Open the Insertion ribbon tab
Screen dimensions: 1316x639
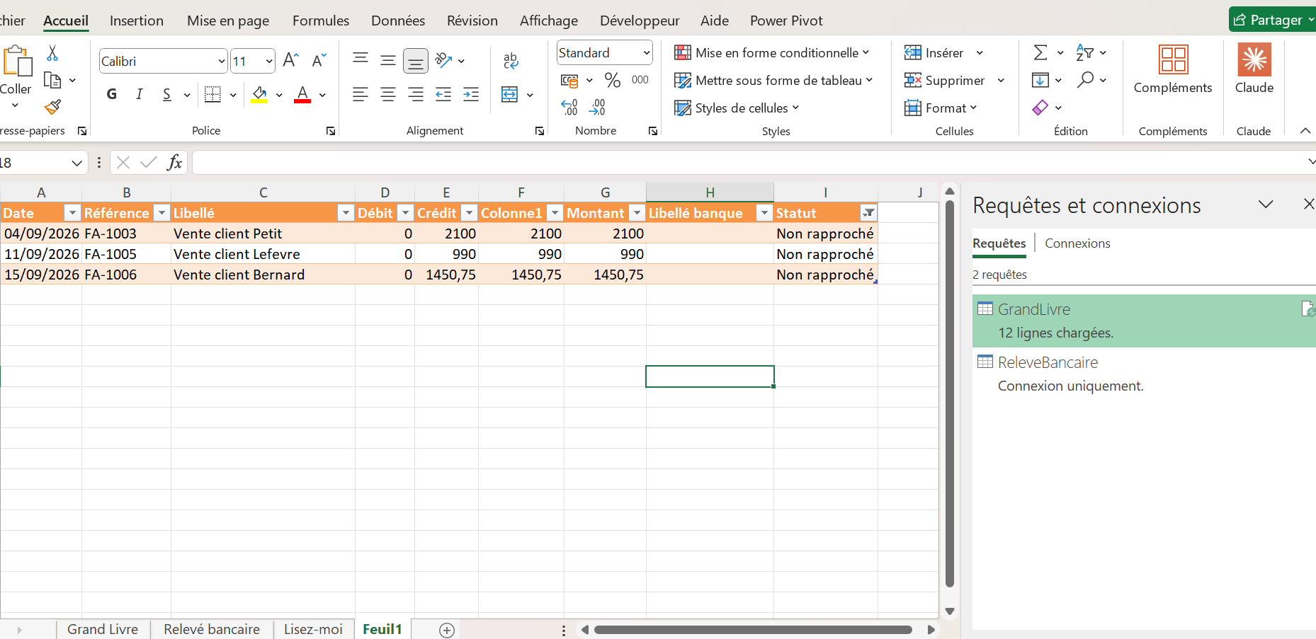[137, 21]
